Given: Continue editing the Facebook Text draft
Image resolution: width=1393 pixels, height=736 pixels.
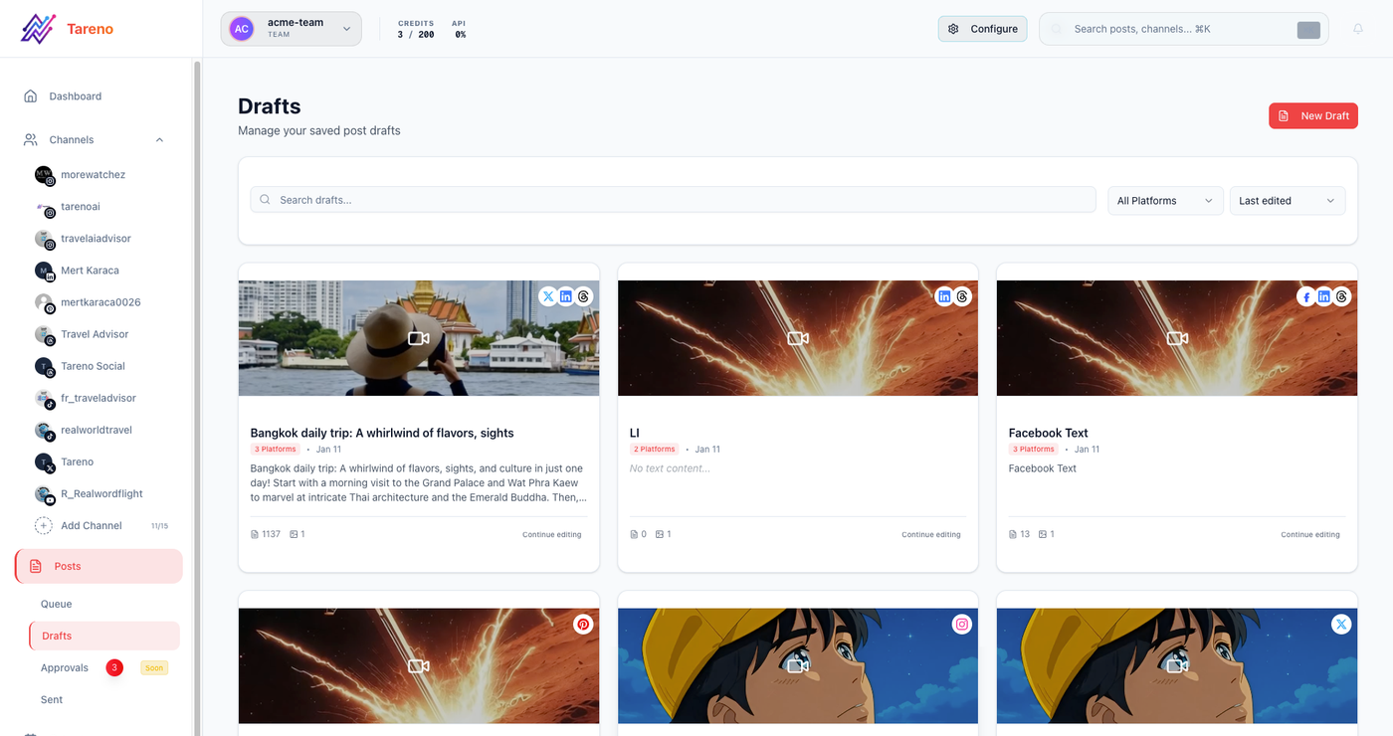Looking at the screenshot, I should click(1310, 535).
